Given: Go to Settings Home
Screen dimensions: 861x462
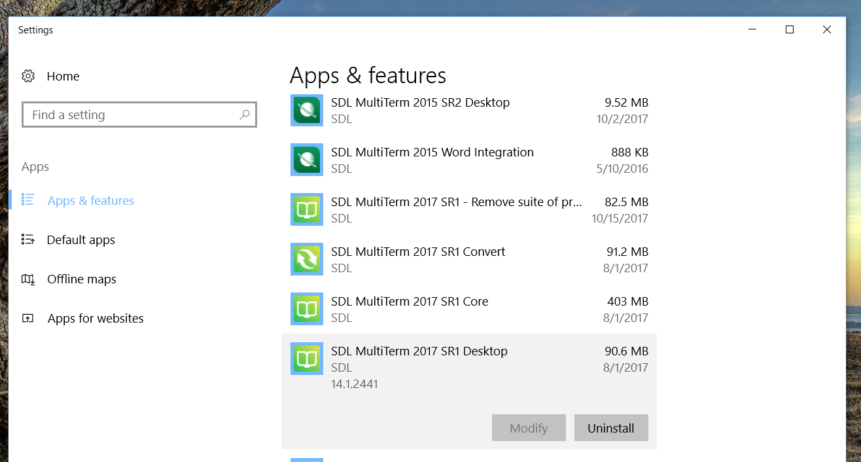Looking at the screenshot, I should pyautogui.click(x=63, y=77).
